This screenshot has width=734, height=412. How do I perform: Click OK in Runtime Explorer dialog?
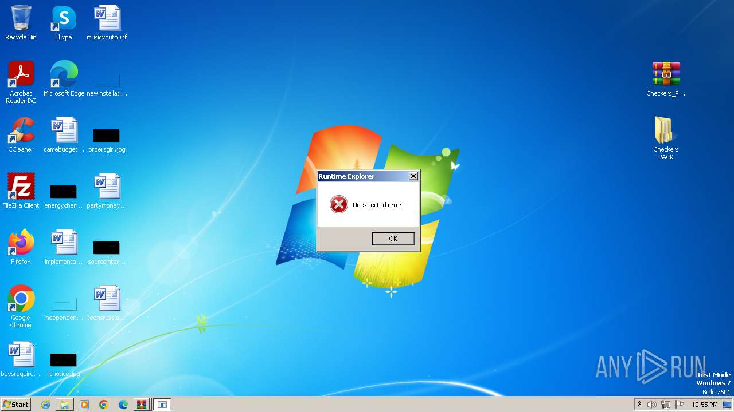[x=393, y=239]
